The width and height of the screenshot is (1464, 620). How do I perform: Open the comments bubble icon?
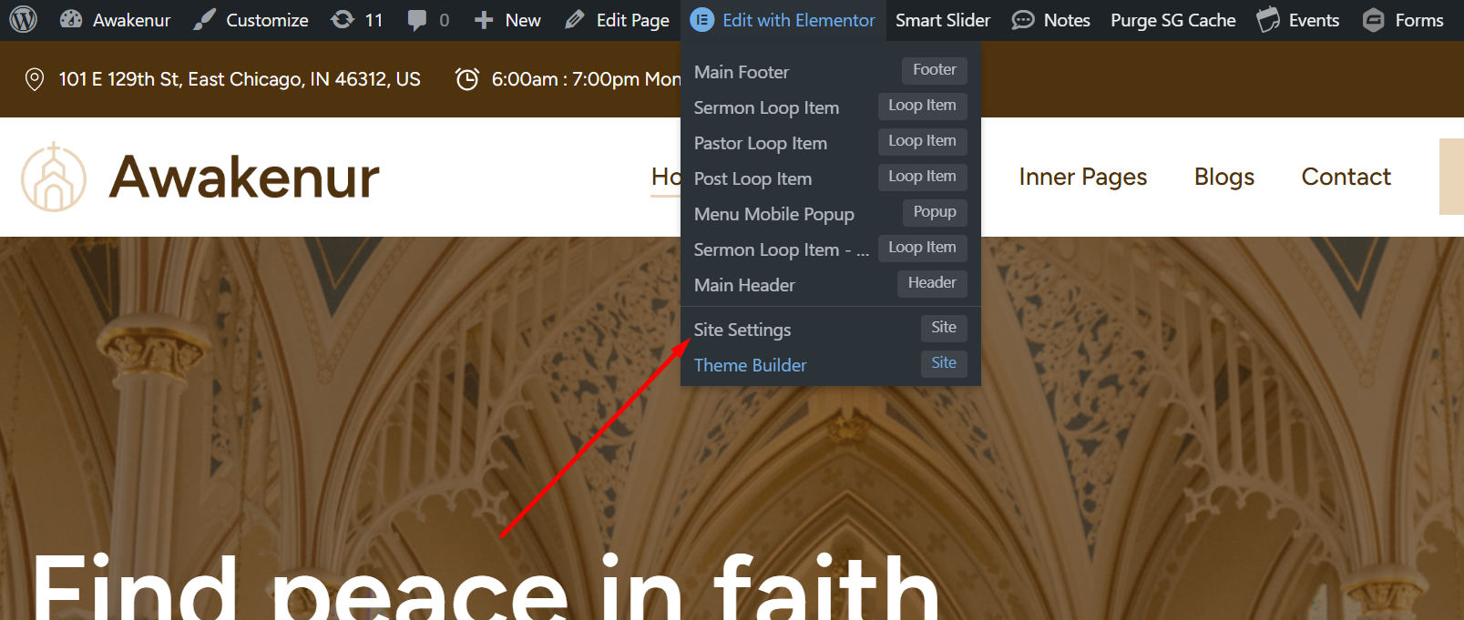(x=417, y=20)
